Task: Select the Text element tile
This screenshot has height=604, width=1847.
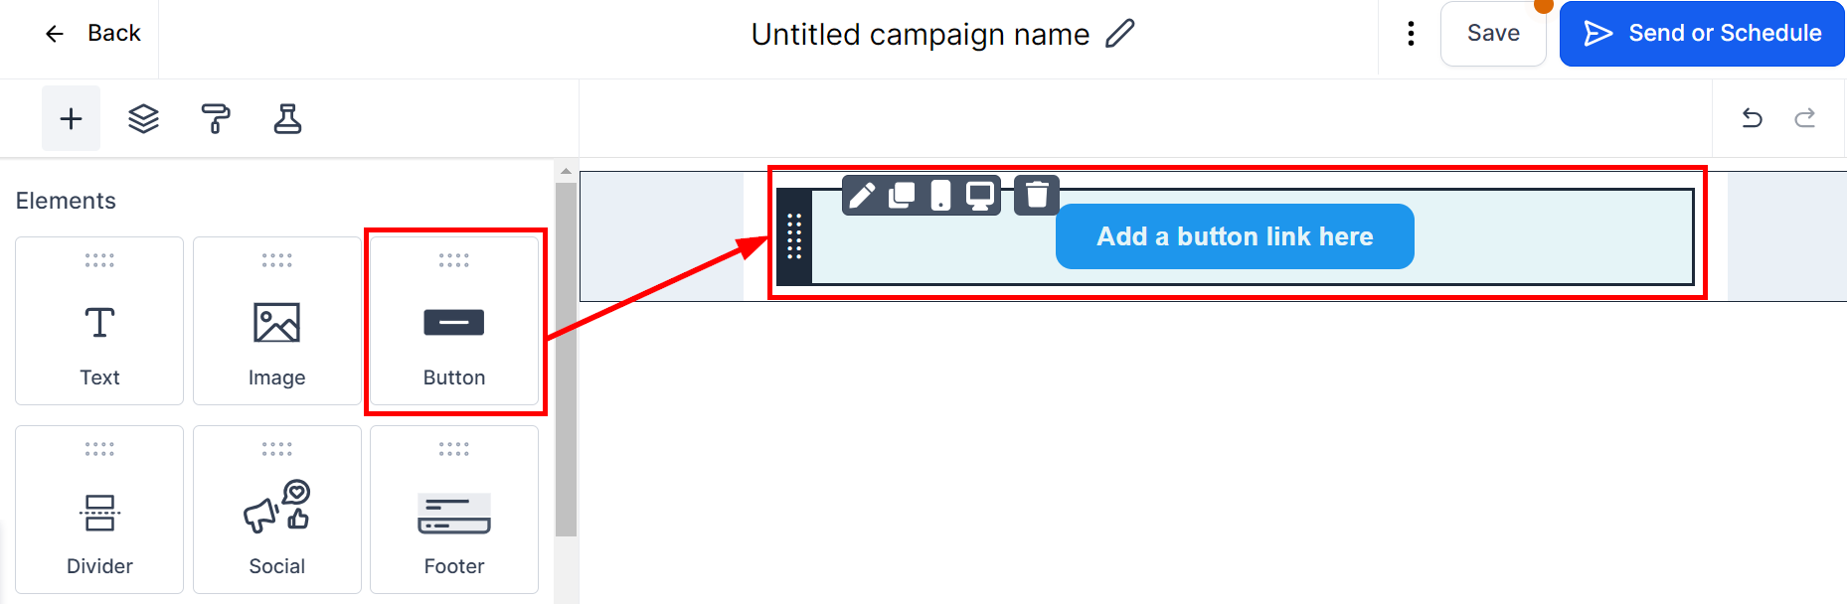Action: coord(99,321)
